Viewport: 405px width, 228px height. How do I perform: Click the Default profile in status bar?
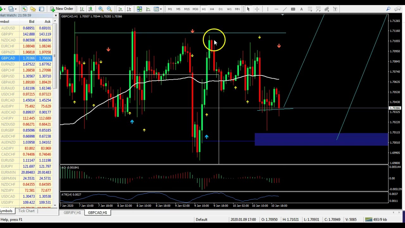pyautogui.click(x=202, y=219)
